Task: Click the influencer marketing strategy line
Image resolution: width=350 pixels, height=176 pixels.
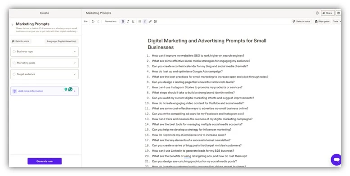Action: (x=192, y=130)
